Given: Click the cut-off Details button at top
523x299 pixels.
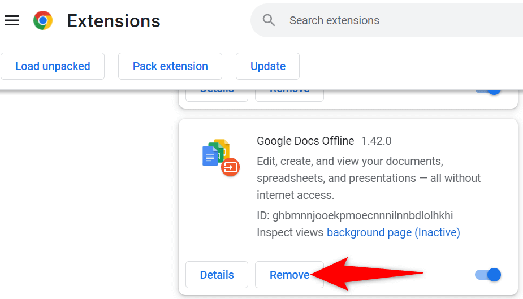Looking at the screenshot, I should pyautogui.click(x=217, y=93).
